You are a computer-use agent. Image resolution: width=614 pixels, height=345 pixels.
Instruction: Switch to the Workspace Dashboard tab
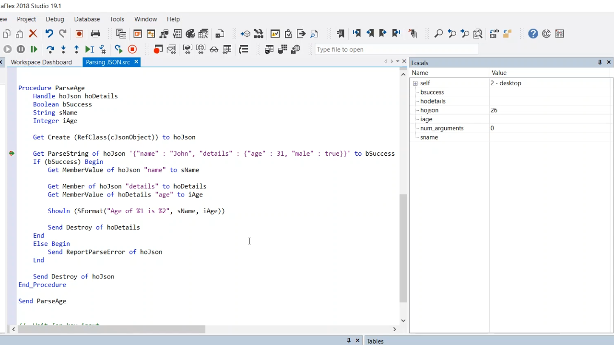[x=41, y=62]
